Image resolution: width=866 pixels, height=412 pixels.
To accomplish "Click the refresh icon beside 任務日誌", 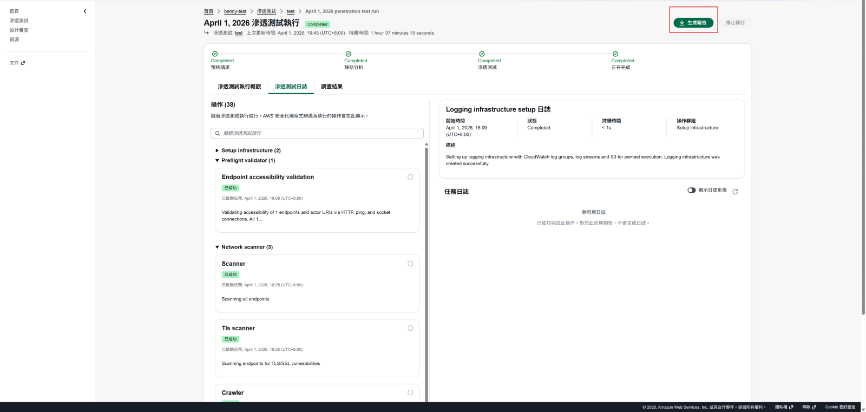I will pos(735,192).
